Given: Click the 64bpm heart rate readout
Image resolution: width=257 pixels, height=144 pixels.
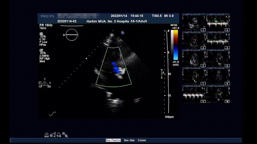Looking at the screenshot, I should pos(169,117).
